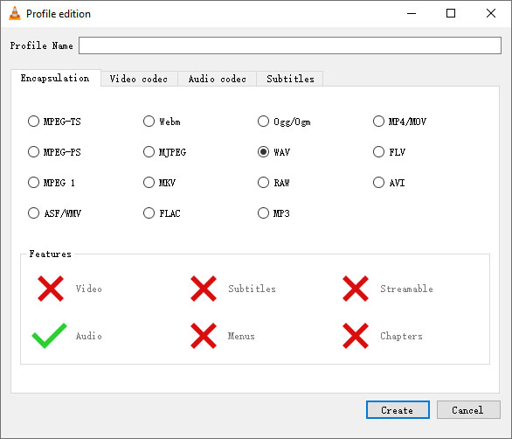This screenshot has width=512, height=439.
Task: Click the Cancel button
Action: 468,410
